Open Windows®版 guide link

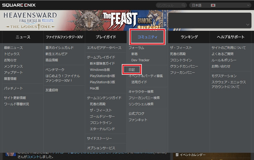tap(100, 70)
